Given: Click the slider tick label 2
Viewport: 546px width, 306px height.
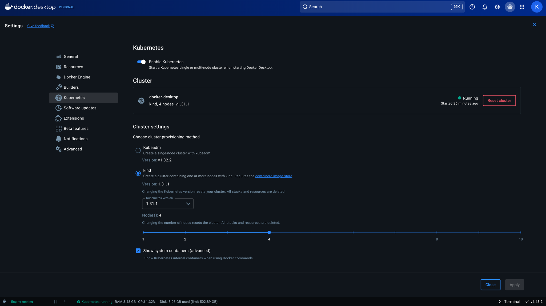Looking at the screenshot, I should (185, 239).
